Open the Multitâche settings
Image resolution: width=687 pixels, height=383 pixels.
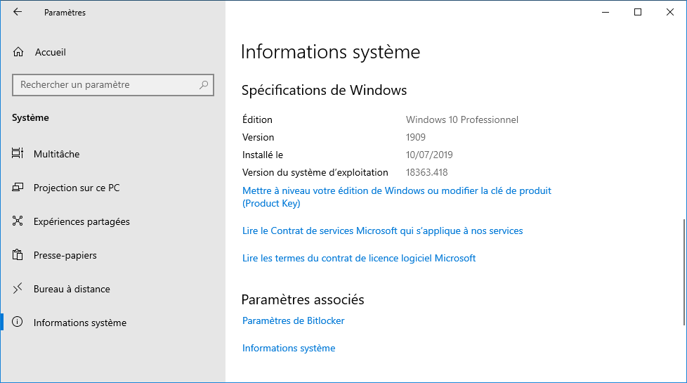[56, 154]
